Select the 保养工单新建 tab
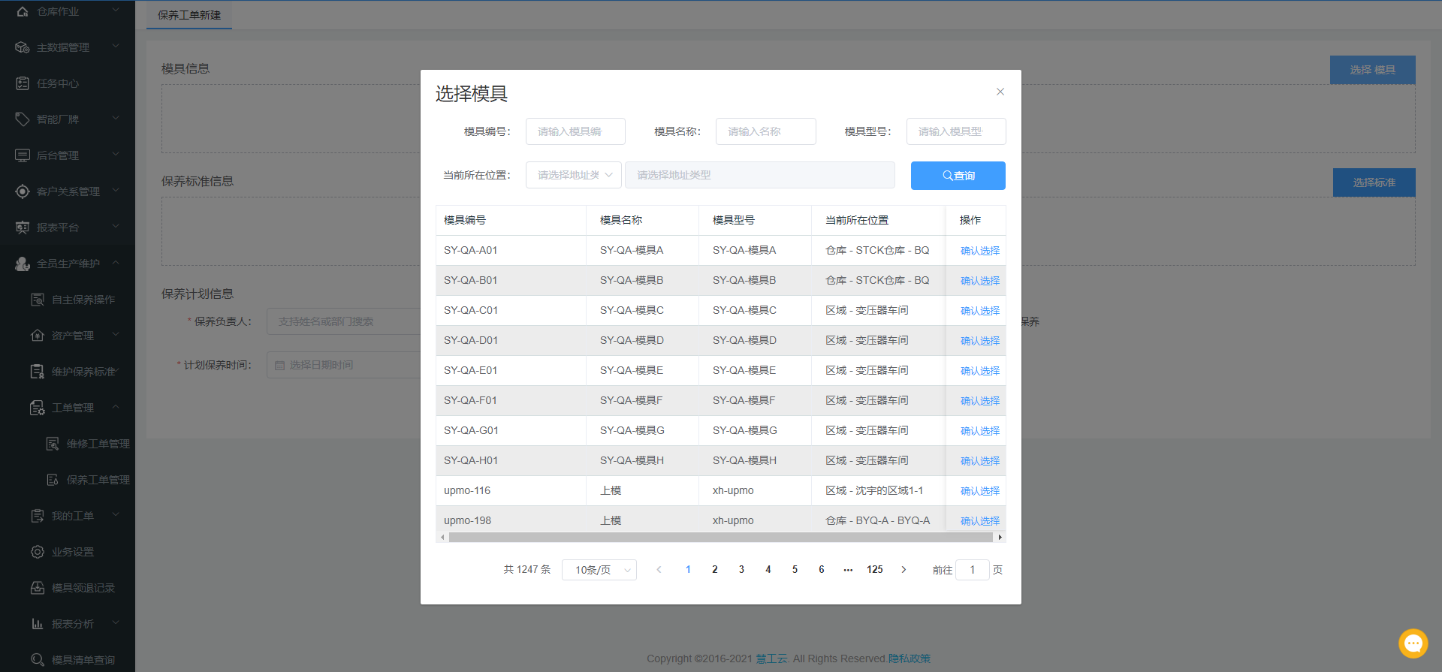 click(189, 15)
